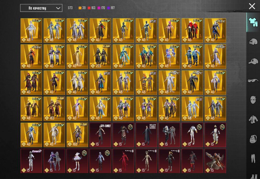The image size is (260, 179).
Task: Select the orange striped mummy pair outfit
Action: (146, 83)
